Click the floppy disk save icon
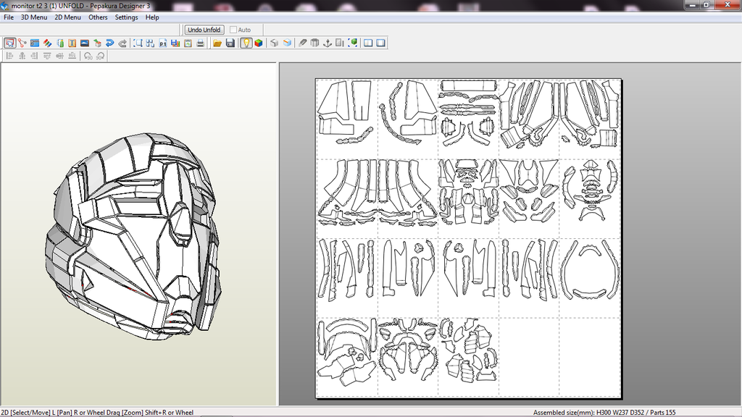 [230, 43]
